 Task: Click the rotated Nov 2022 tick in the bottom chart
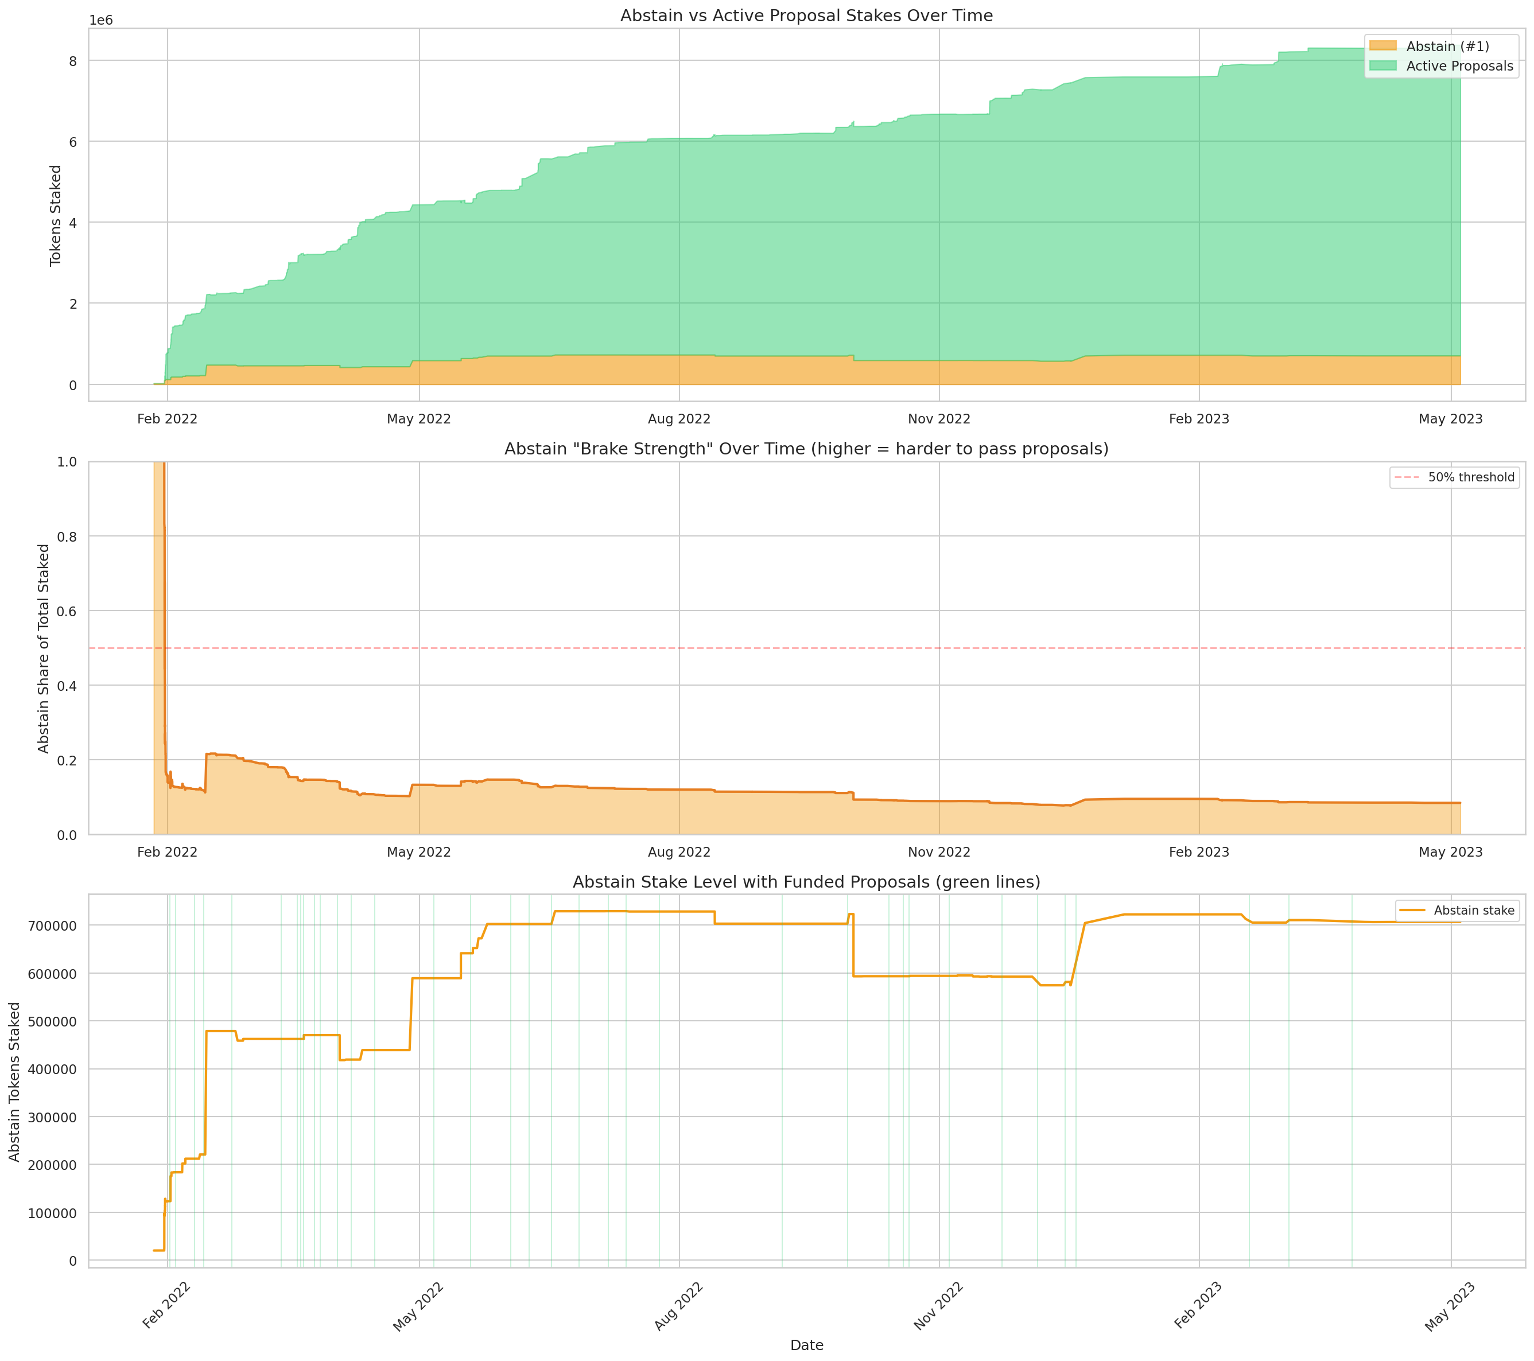[938, 1305]
